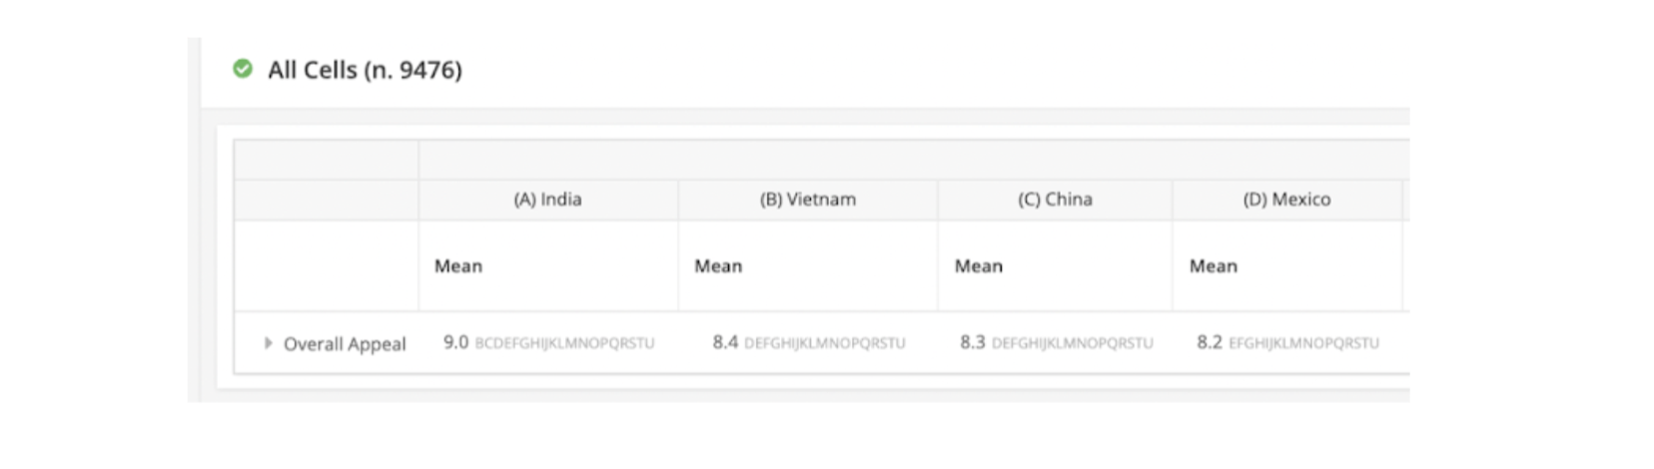This screenshot has height=469, width=1654.
Task: Click the (A) India column header
Action: coord(547,200)
